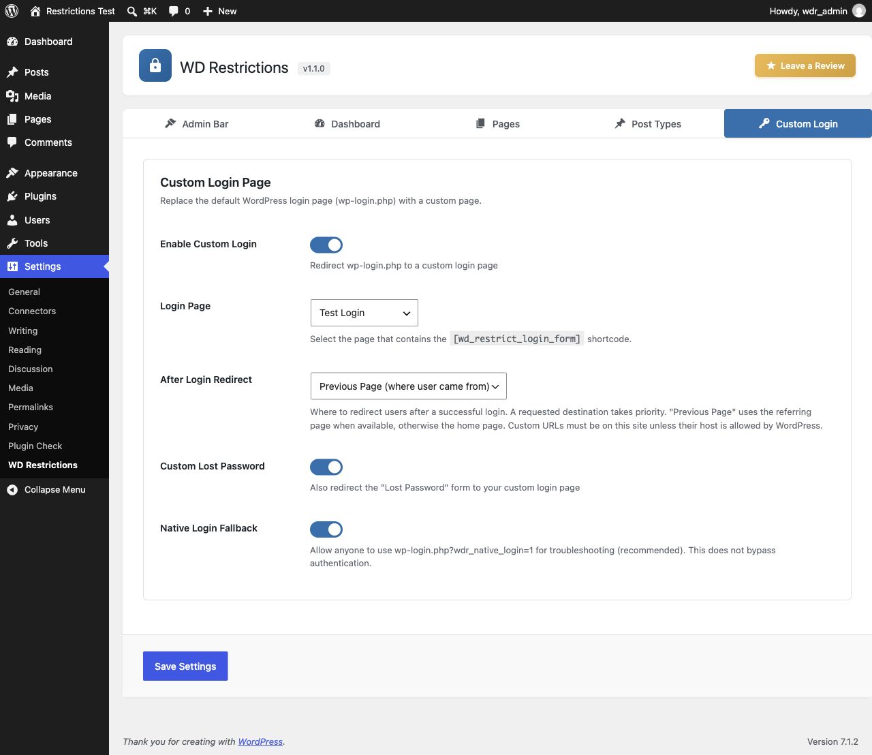The width and height of the screenshot is (872, 755).
Task: Open Reading settings submenu
Action: [x=25, y=350]
